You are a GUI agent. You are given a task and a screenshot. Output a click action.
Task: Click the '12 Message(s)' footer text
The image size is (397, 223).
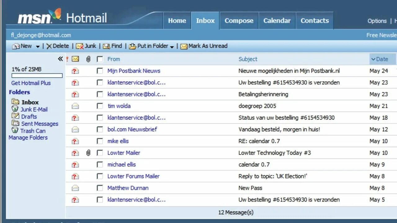236,212
